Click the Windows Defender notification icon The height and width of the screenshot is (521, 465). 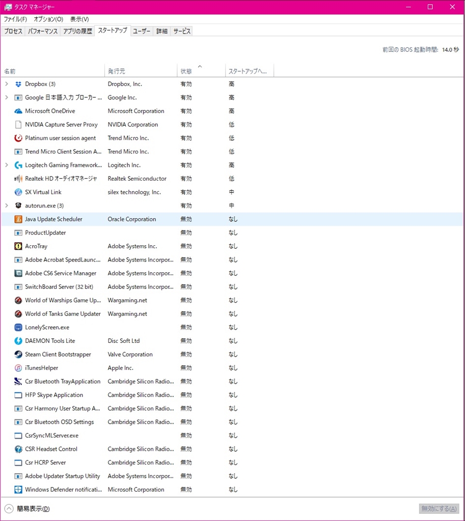click(18, 489)
